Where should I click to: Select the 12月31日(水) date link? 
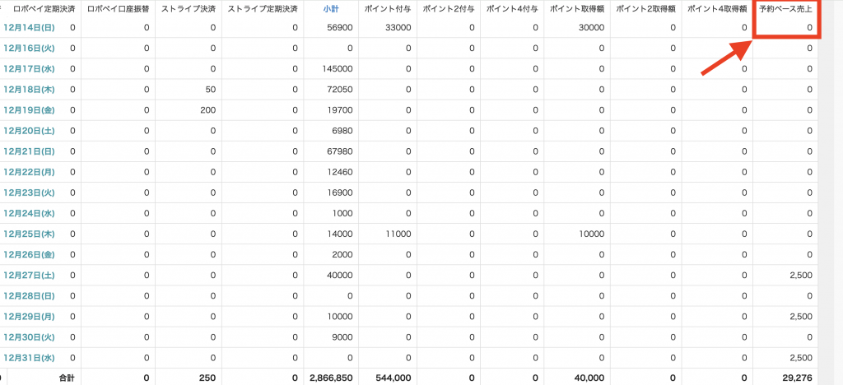(29, 357)
